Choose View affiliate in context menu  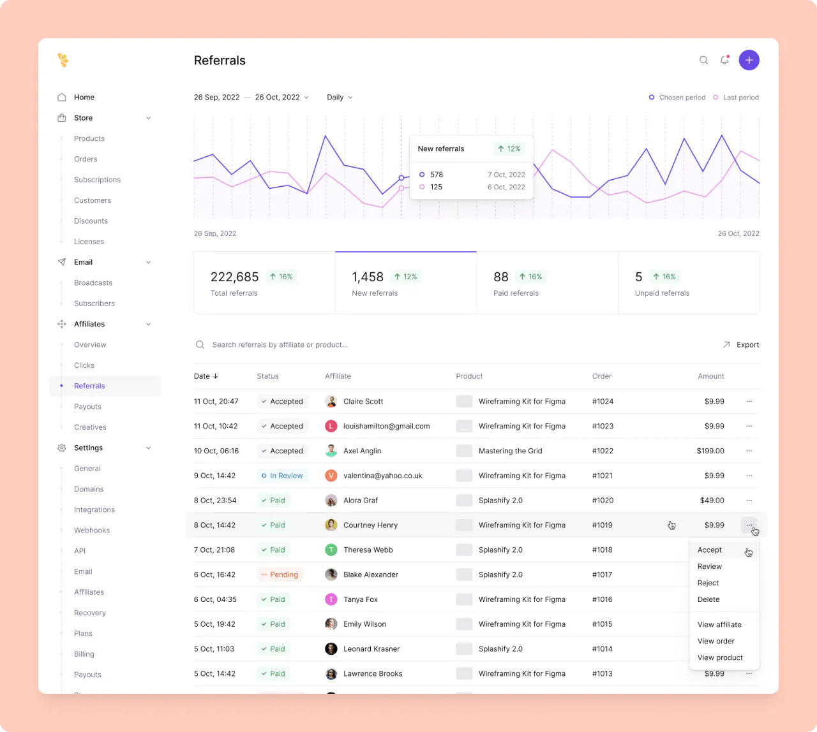[719, 625]
